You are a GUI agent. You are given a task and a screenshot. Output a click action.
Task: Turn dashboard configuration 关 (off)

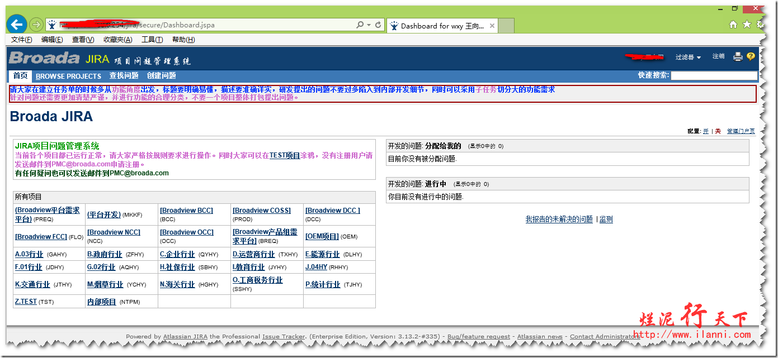coord(718,131)
